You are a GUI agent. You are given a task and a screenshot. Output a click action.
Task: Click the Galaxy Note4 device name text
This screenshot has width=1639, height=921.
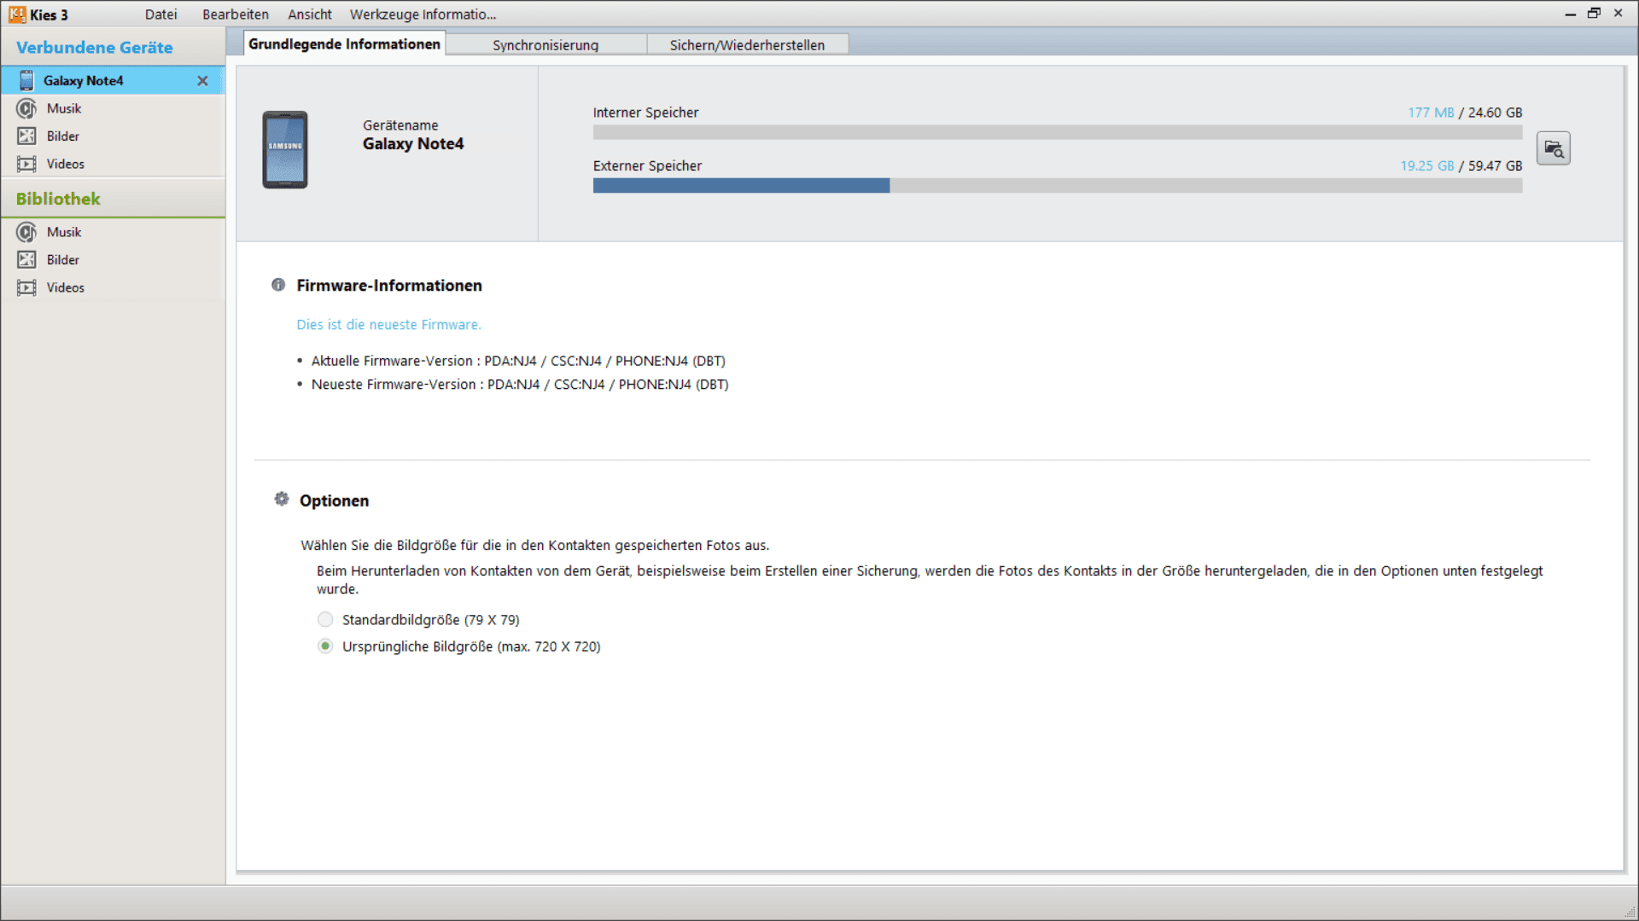coord(413,144)
